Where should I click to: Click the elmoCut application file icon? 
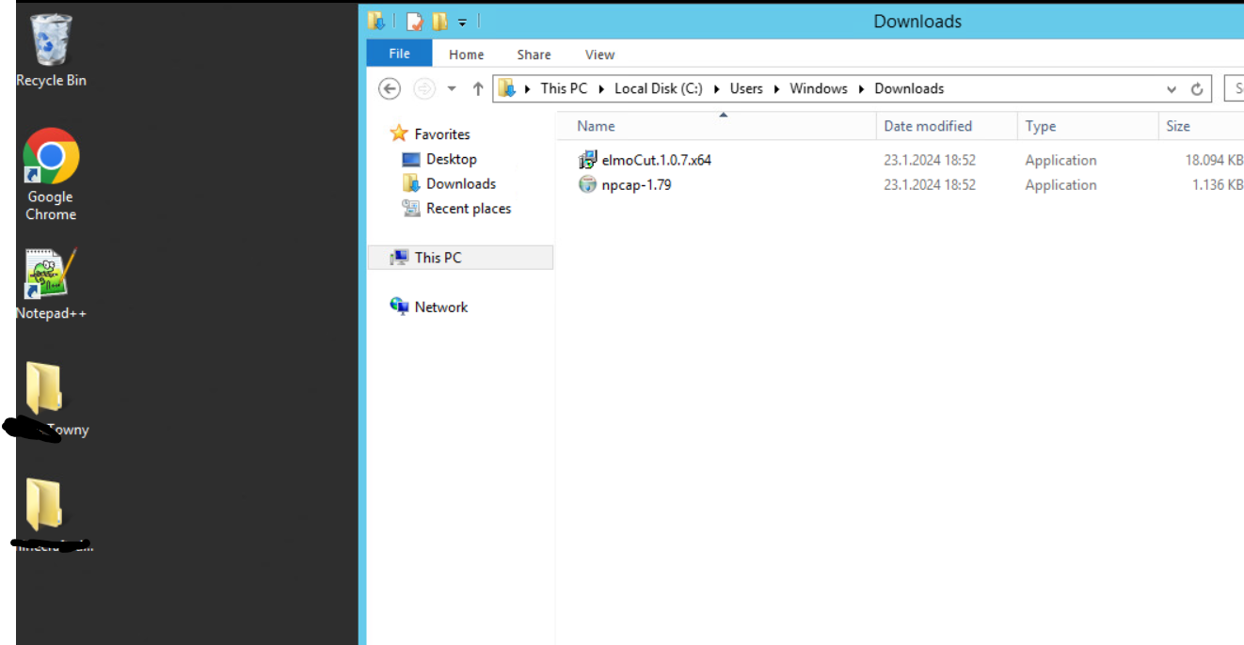point(587,160)
